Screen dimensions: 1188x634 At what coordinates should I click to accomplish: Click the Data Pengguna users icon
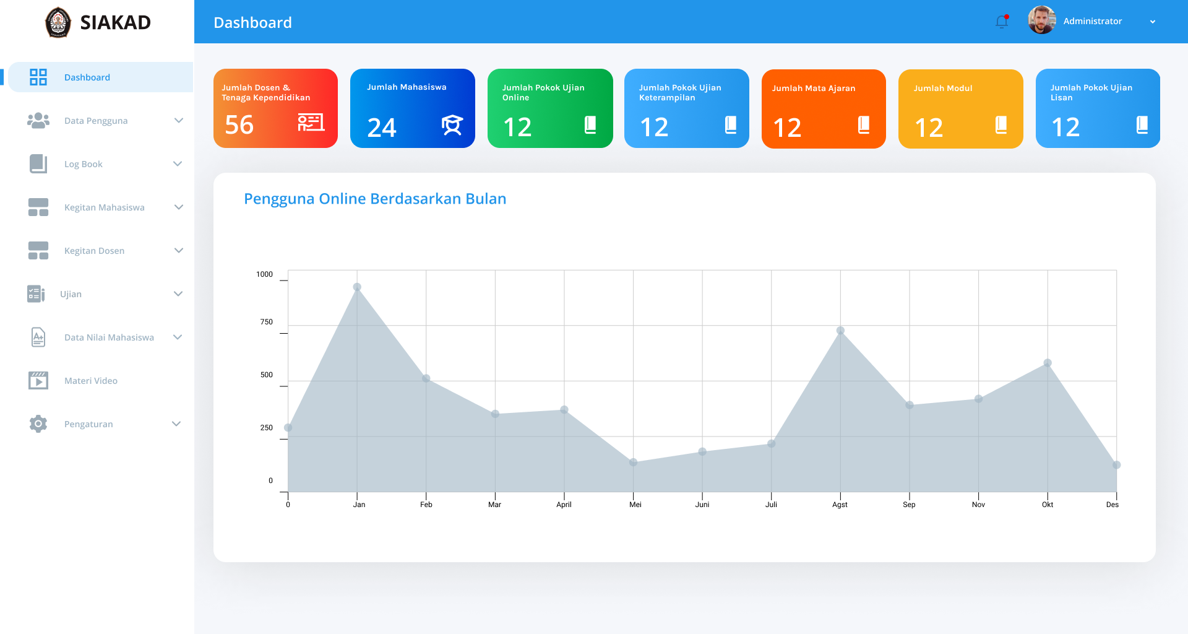tap(38, 121)
